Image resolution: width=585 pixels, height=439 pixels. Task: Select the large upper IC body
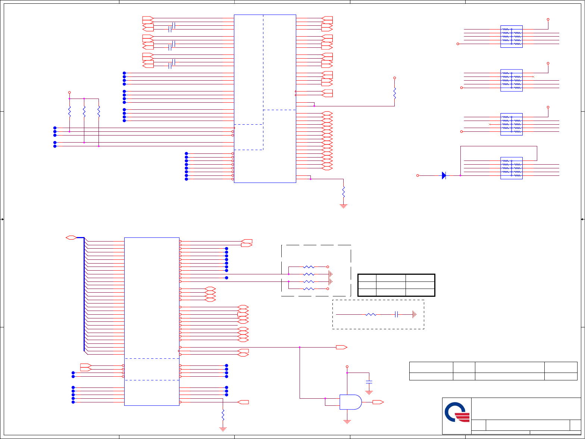click(x=265, y=99)
